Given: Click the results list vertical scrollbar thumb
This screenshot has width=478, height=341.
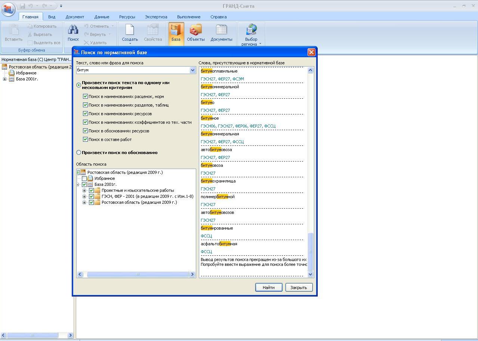Looking at the screenshot, I should tap(310, 251).
